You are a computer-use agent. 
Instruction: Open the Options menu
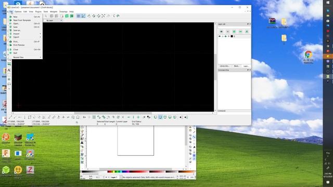point(18,11)
